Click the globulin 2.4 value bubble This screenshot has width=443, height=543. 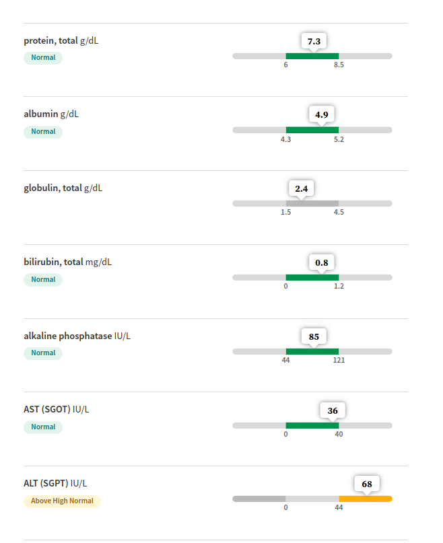301,188
